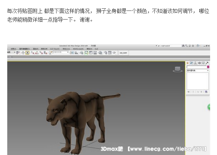Switch to the Utilities hammer tab
This screenshot has width=217, height=155.
(x=207, y=63)
